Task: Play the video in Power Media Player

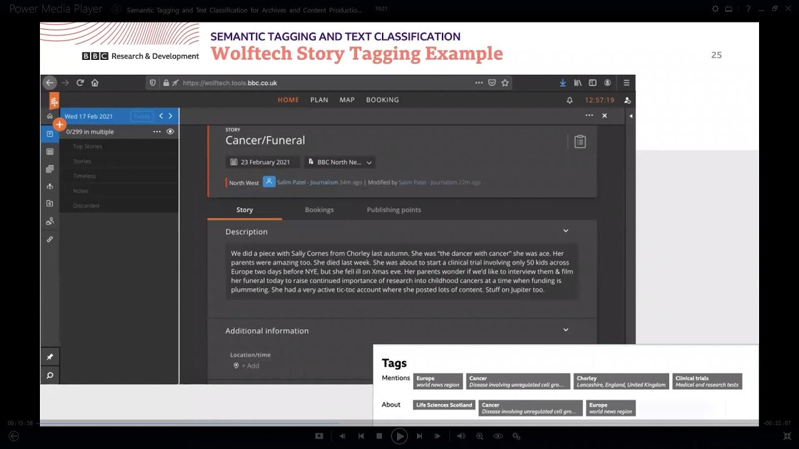Action: point(399,437)
